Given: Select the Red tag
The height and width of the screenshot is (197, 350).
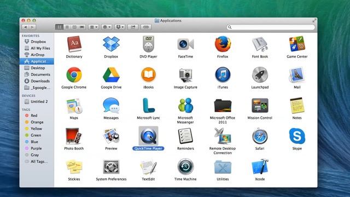Looking at the screenshot, I should [x=37, y=115].
